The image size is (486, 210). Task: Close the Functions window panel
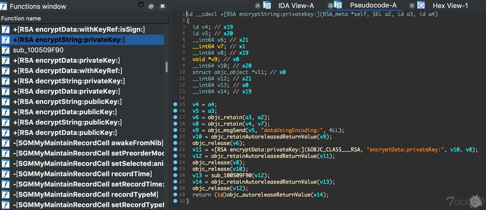click(x=163, y=6)
